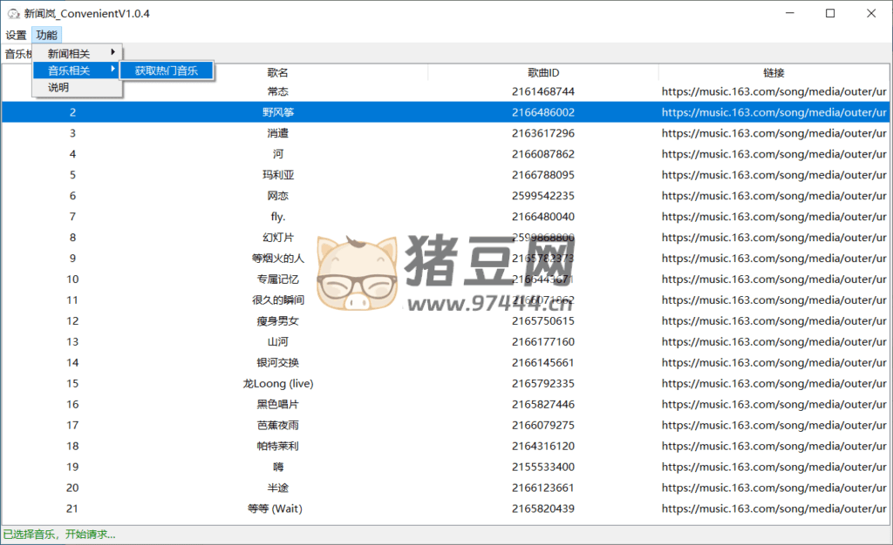Click the link for song 常态
Image resolution: width=893 pixels, height=545 pixels.
click(x=773, y=91)
